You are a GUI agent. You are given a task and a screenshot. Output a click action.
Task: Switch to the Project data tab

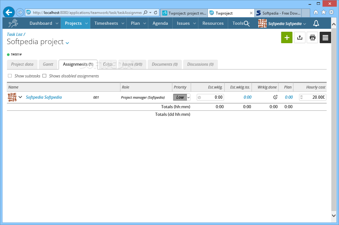22,64
